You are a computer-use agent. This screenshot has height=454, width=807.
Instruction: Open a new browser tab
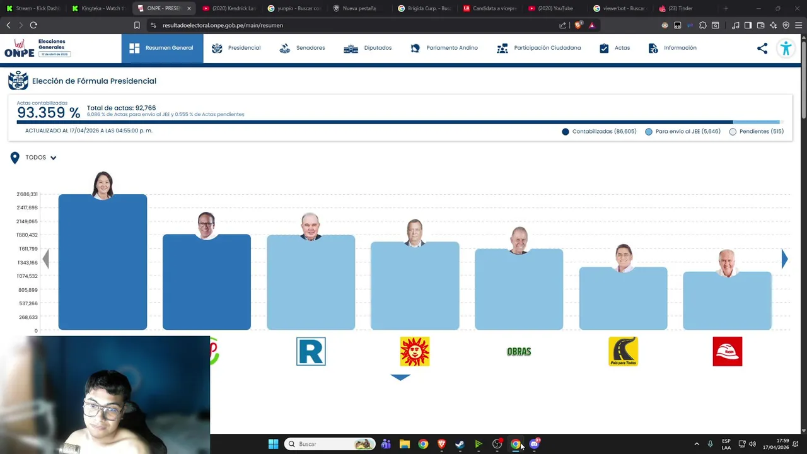click(x=726, y=8)
